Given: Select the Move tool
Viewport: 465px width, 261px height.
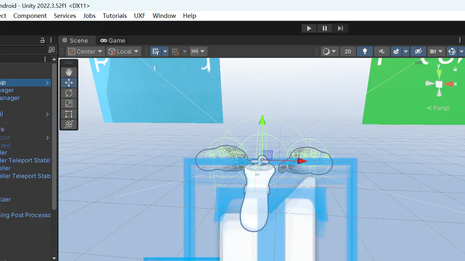Looking at the screenshot, I should coord(69,83).
